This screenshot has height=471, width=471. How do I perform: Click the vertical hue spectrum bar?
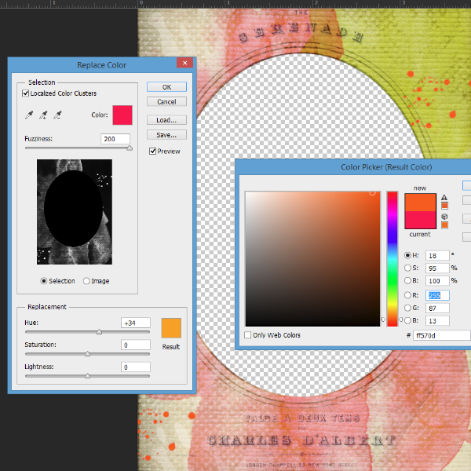click(x=392, y=259)
